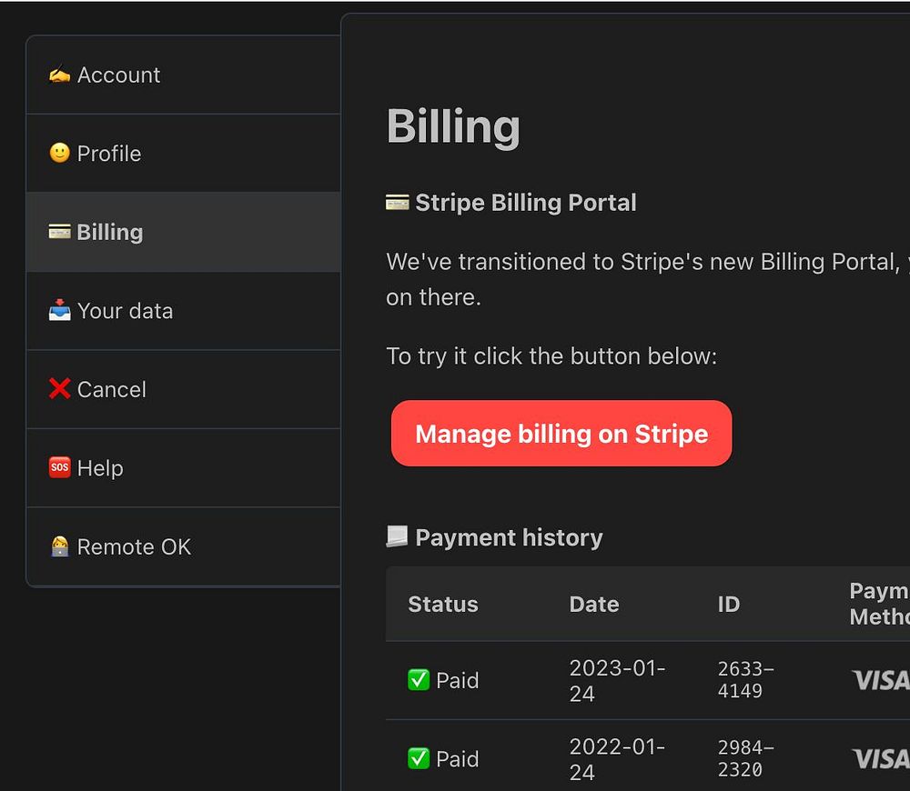Click the Payment history heading text
910x791 pixels.
[509, 537]
